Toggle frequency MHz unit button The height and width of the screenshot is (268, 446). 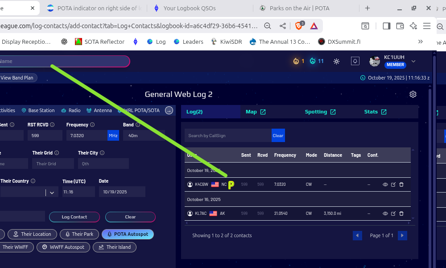coord(113,136)
